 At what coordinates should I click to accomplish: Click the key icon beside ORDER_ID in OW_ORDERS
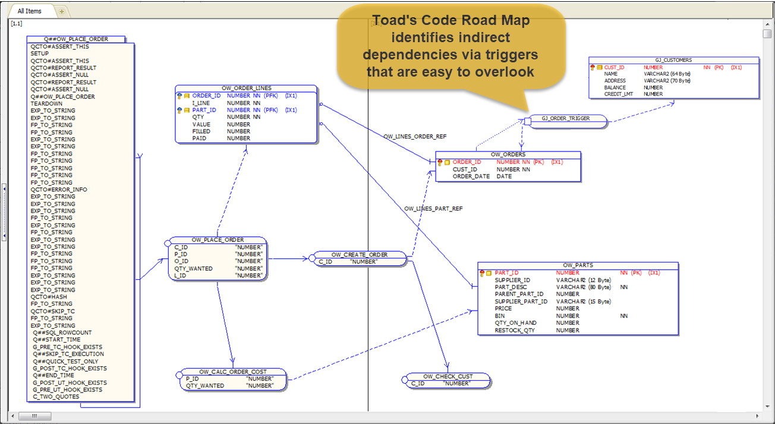pos(440,162)
